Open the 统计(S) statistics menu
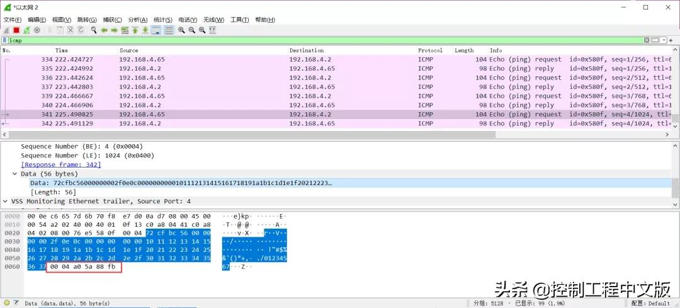 pos(163,20)
